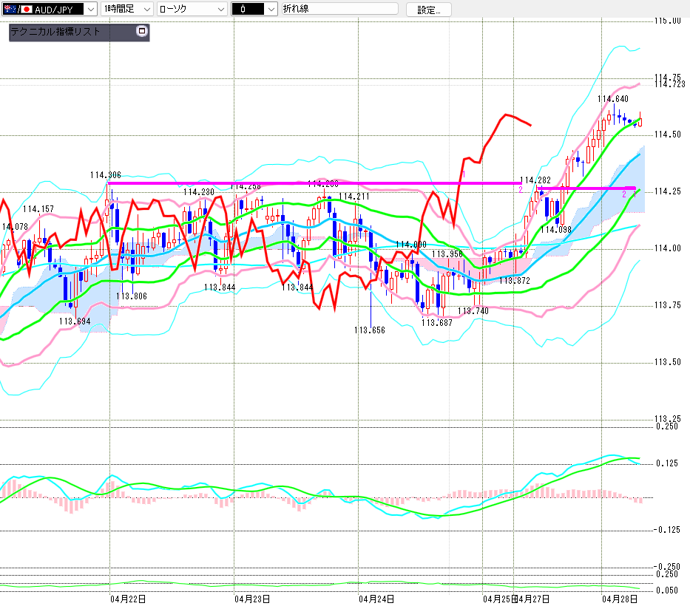Open the ローソク chart type dropdown
This screenshot has height=606, width=690.
tap(192, 9)
